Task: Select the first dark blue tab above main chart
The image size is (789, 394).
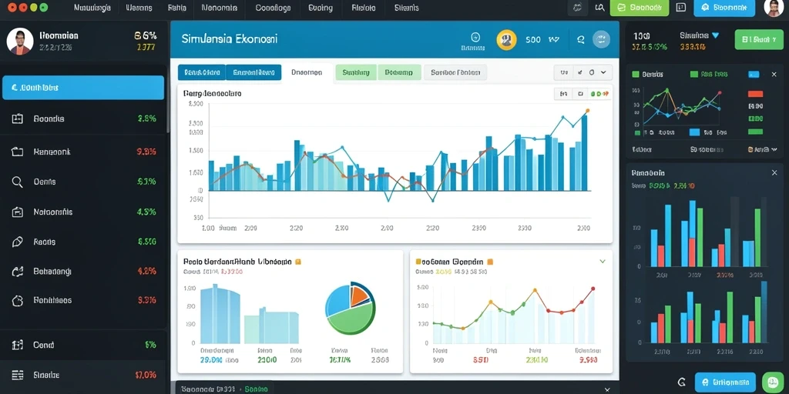Action: click(x=201, y=72)
